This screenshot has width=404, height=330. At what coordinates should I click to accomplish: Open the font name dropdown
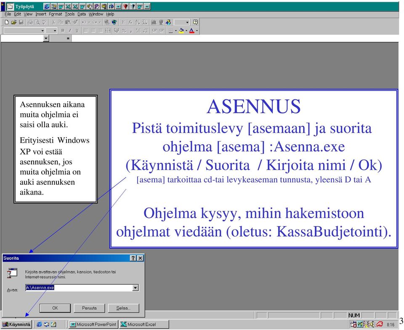click(x=43, y=31)
